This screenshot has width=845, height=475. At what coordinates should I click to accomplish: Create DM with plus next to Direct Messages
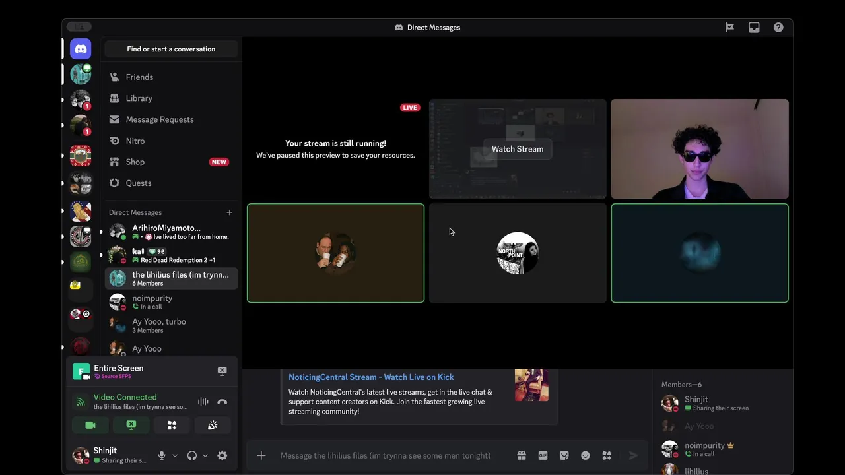(x=229, y=212)
